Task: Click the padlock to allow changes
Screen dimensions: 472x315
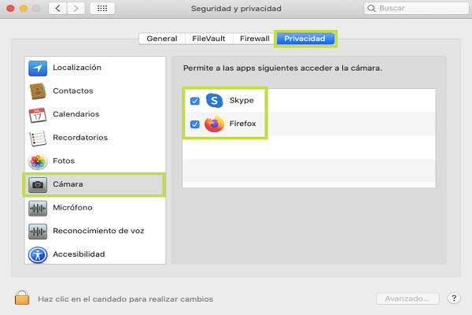Action: 22,298
